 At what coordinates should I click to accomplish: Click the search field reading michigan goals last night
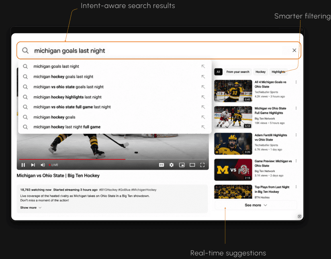point(159,51)
